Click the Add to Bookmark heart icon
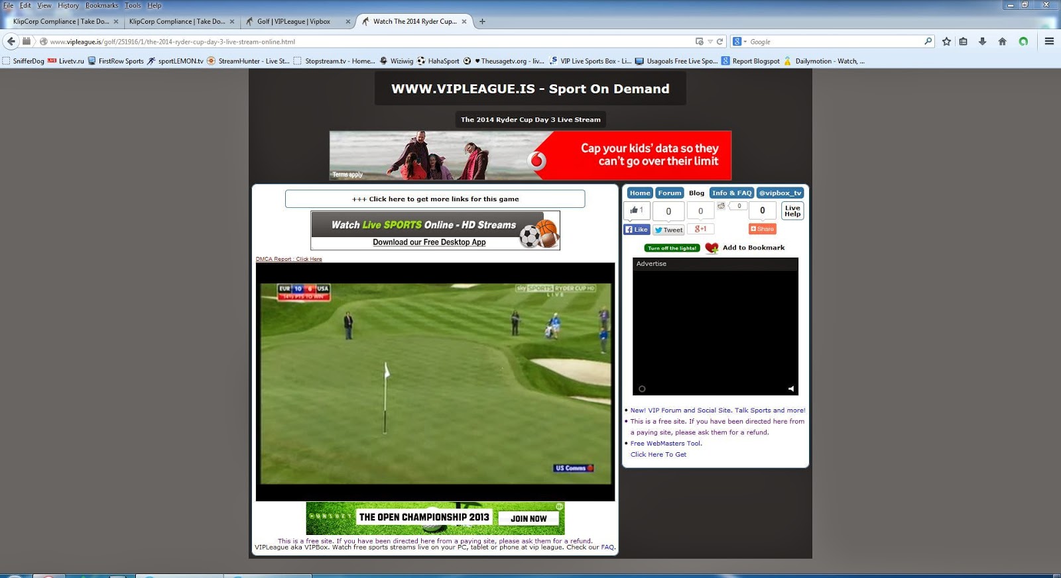Screen dimensions: 1061x578 [712, 248]
